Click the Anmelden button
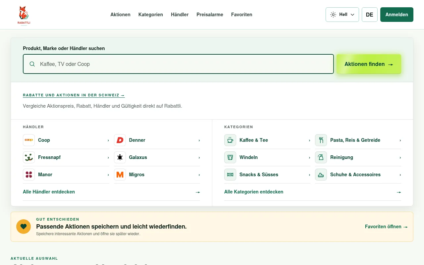The height and width of the screenshot is (265, 424). point(397,15)
